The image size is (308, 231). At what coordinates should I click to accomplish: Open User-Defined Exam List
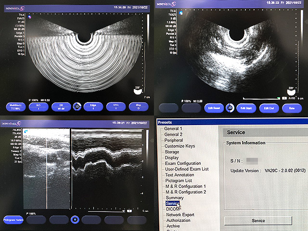[x=187, y=169]
